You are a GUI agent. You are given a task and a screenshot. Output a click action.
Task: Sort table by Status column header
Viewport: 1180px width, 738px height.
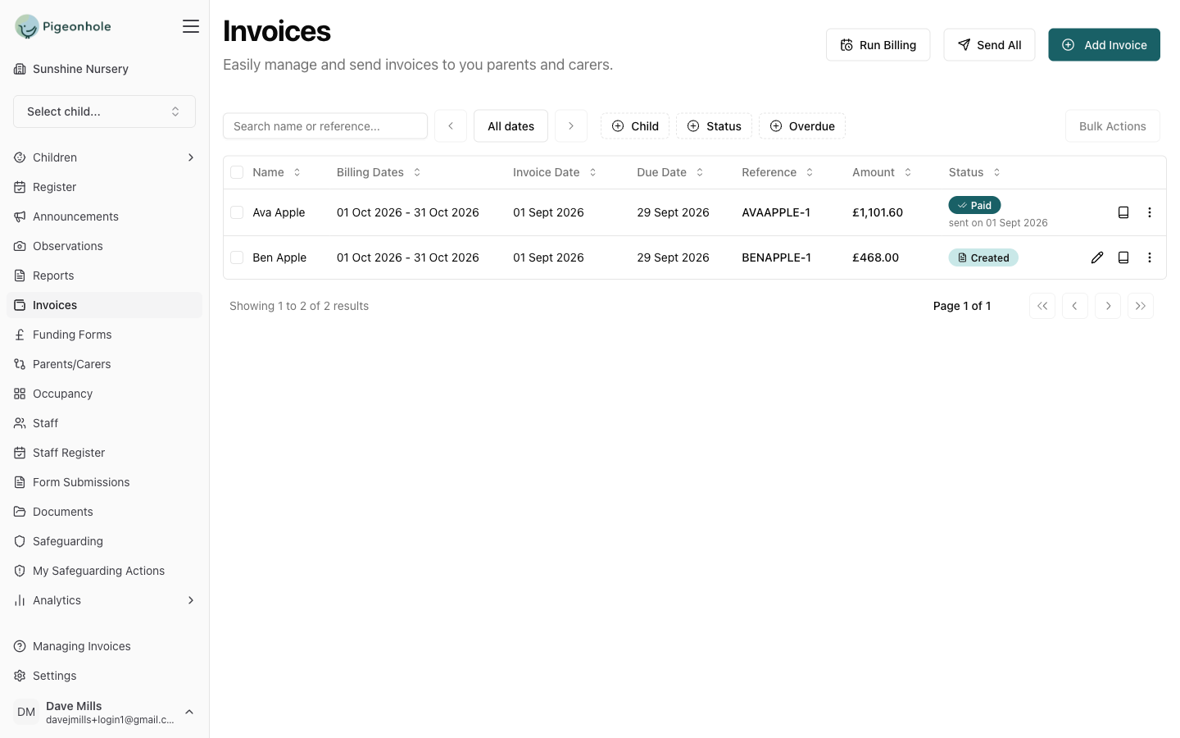tap(974, 172)
